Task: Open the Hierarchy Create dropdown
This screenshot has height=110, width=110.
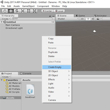Action: (x=6, y=19)
